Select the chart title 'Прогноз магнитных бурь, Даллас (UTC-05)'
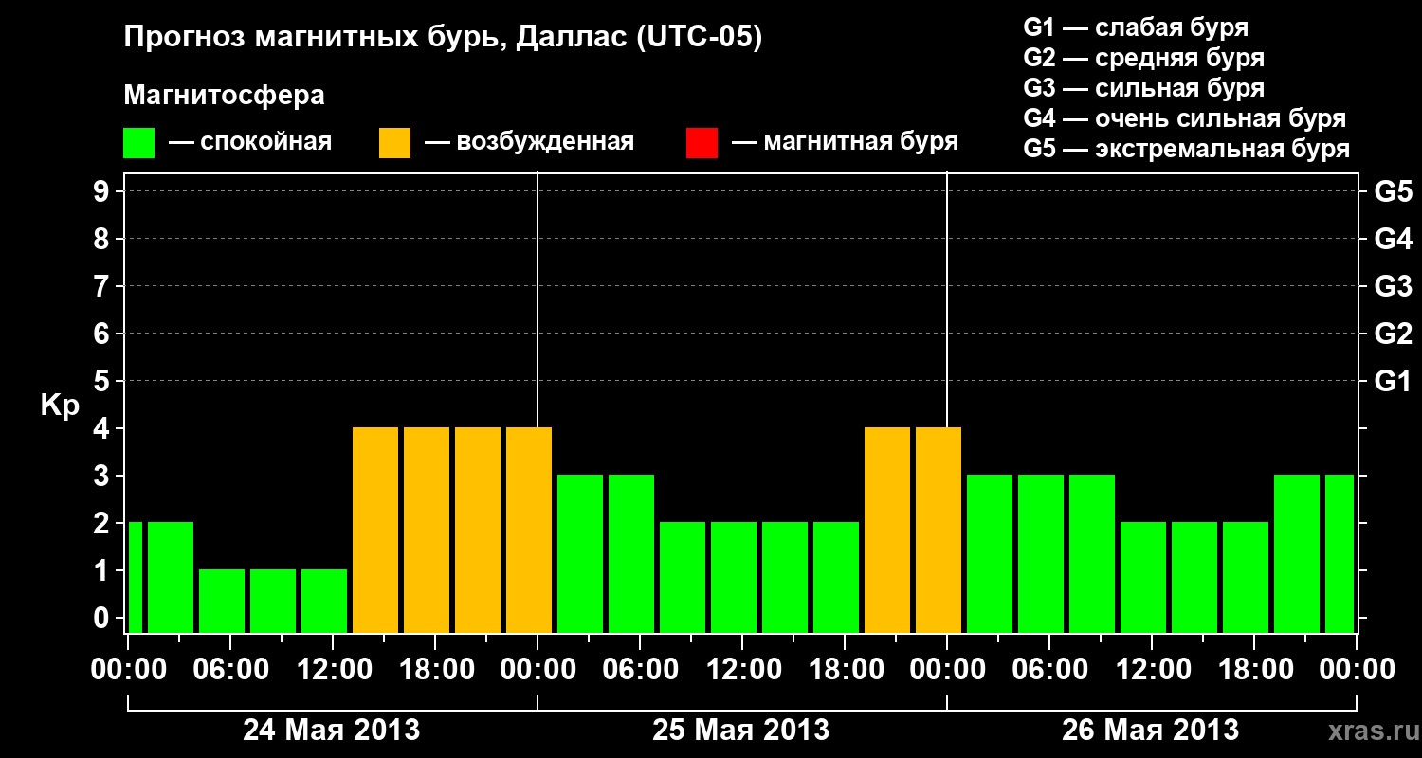The height and width of the screenshot is (758, 1422). tap(443, 38)
